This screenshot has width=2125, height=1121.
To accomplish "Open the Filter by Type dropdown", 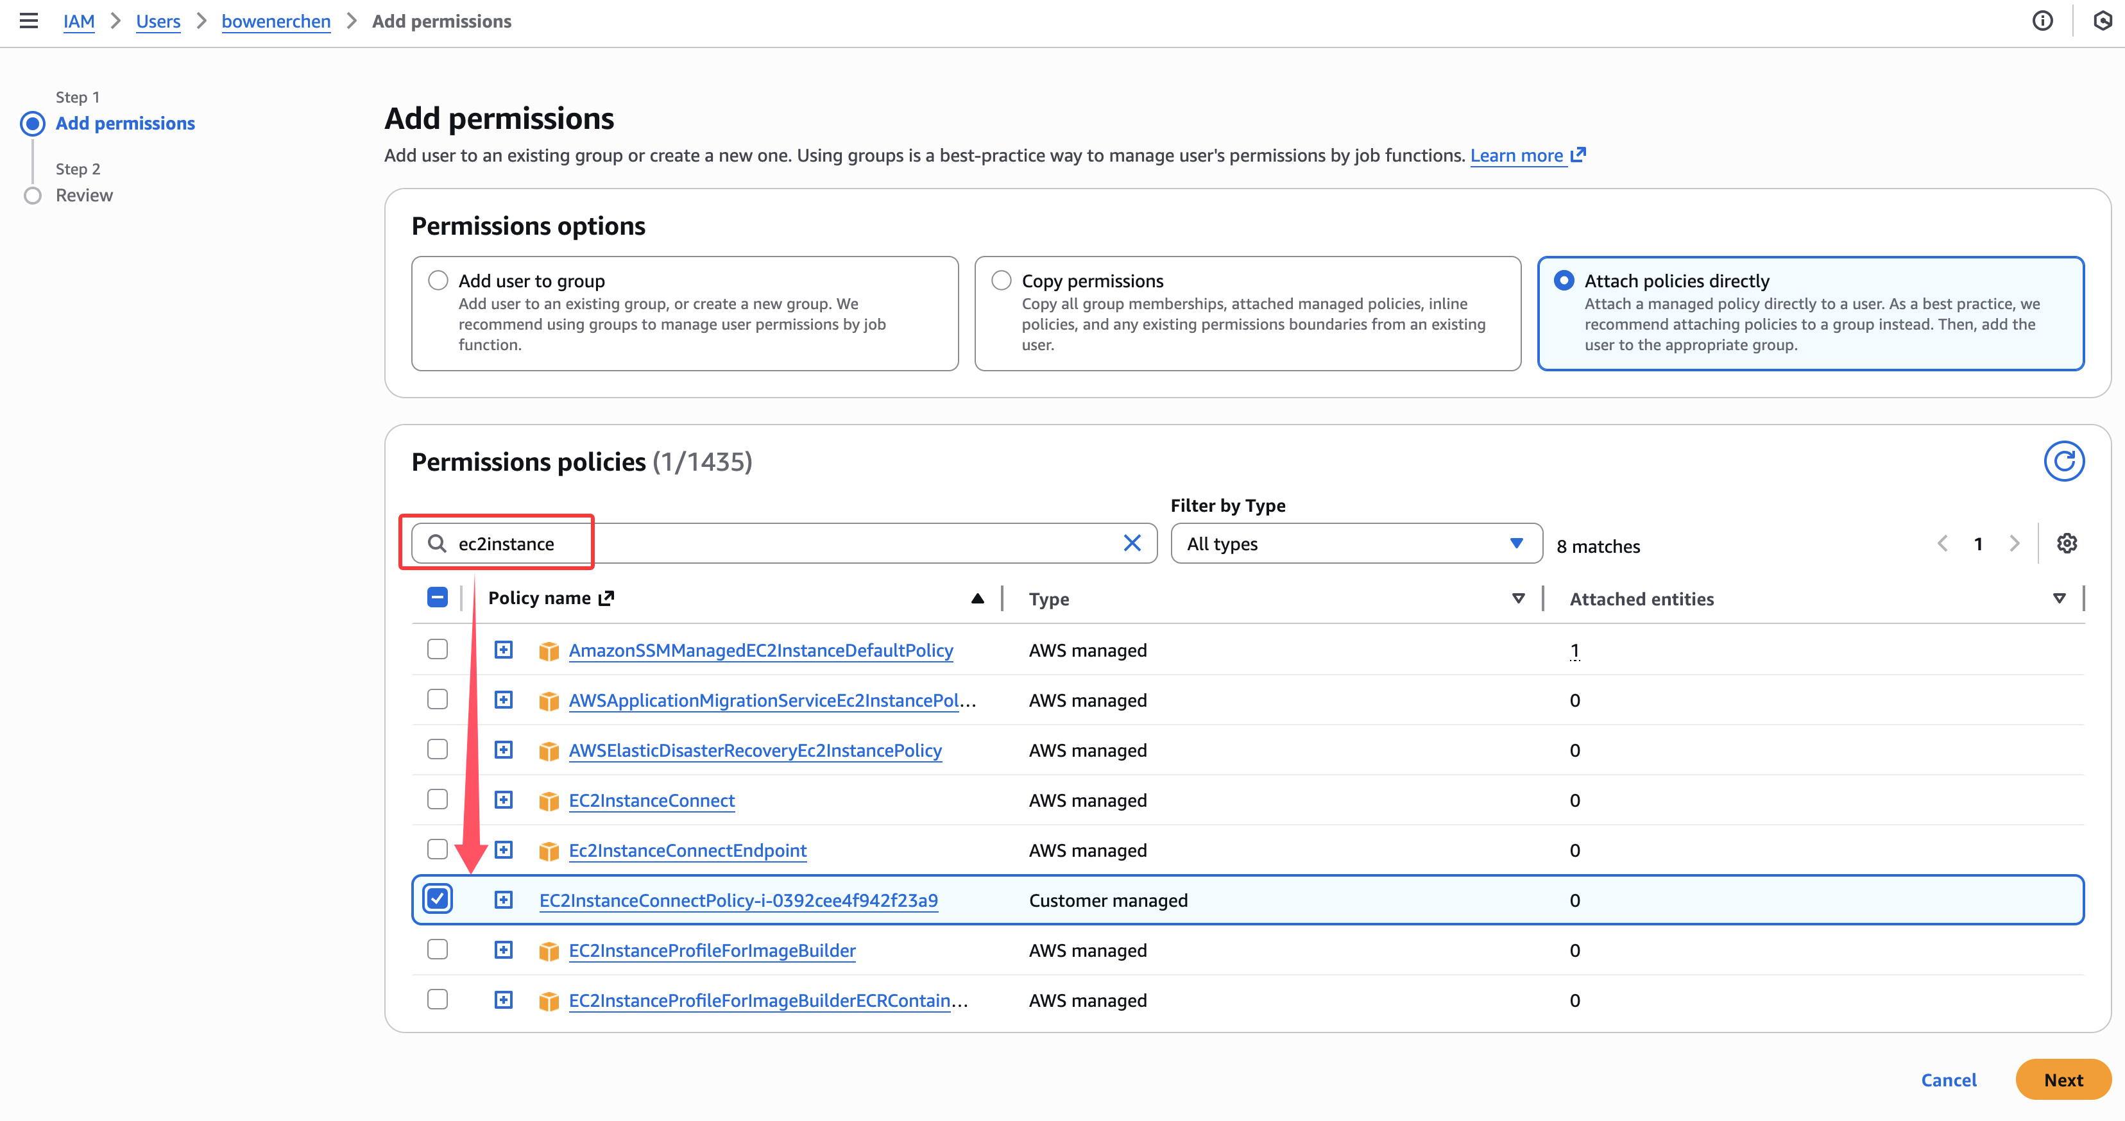I will point(1355,543).
